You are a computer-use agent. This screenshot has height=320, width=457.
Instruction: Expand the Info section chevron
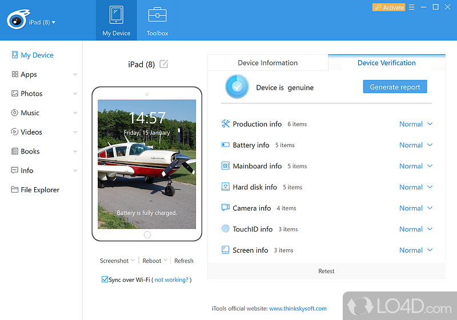[x=75, y=171]
